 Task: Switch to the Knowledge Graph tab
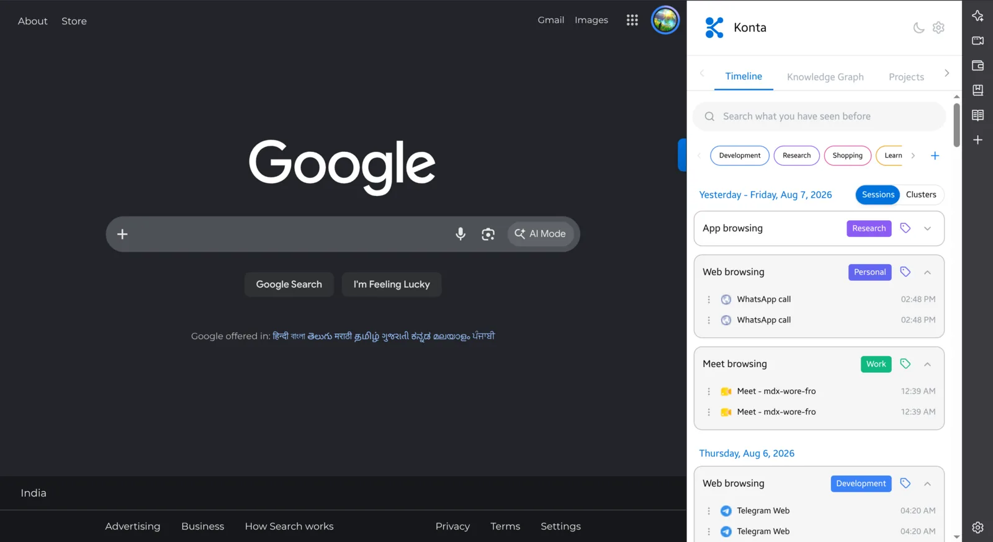[x=825, y=77]
